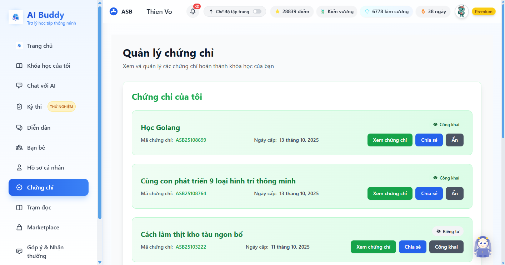Click the Bạn bè people icon
Image resolution: width=505 pixels, height=265 pixels.
coord(19,148)
